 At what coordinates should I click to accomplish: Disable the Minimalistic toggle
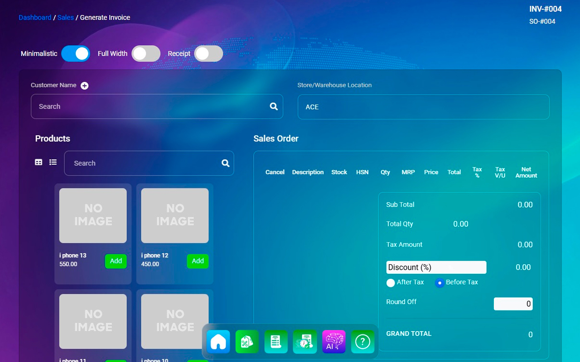pos(76,53)
